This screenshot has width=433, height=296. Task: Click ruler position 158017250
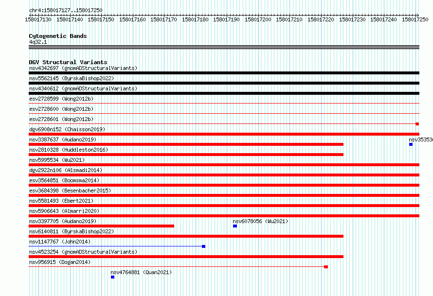click(x=415, y=19)
